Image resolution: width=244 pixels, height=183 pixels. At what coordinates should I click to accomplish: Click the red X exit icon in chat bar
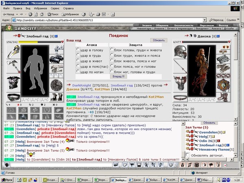(x=225, y=165)
